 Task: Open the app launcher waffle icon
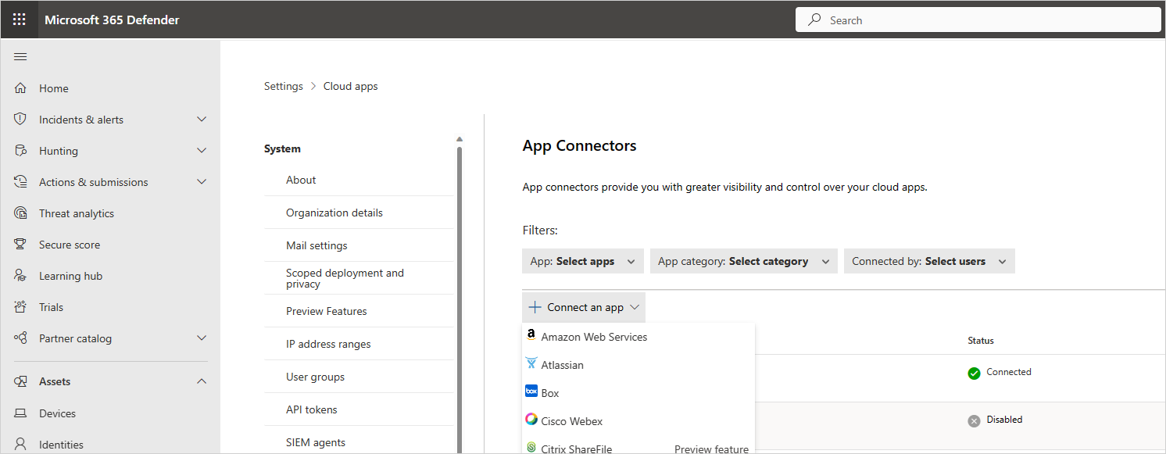click(x=20, y=20)
